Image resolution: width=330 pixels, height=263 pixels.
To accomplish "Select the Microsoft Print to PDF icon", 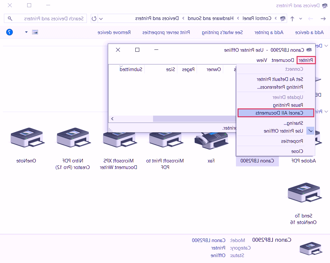I will point(165,140).
